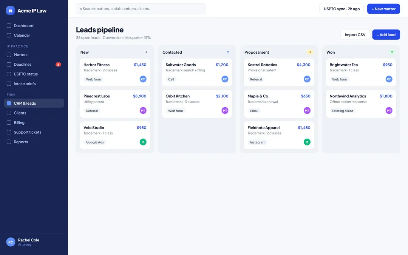Open Matters section

pyautogui.click(x=34, y=55)
